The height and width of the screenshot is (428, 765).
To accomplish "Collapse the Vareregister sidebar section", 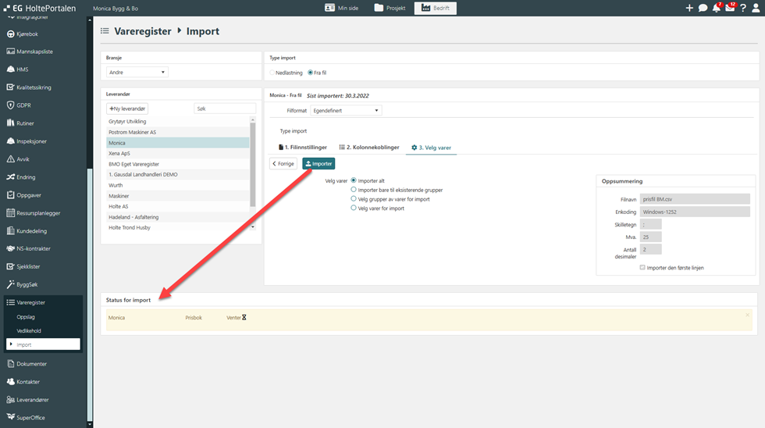I will 30,302.
